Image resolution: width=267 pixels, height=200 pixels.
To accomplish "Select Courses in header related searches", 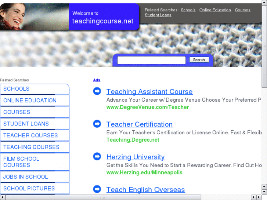I will click(x=242, y=10).
